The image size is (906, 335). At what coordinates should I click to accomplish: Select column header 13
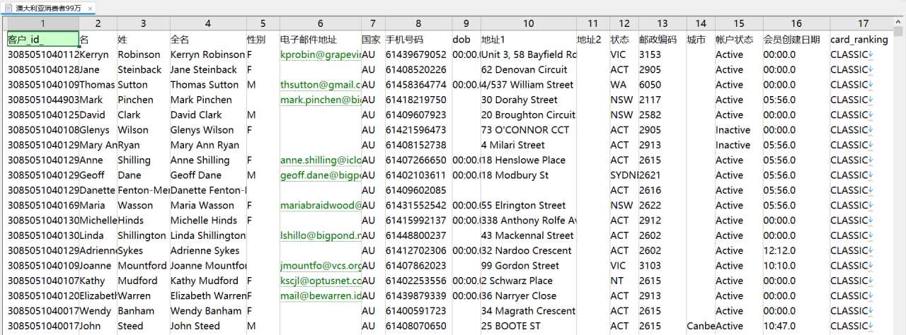(x=662, y=24)
